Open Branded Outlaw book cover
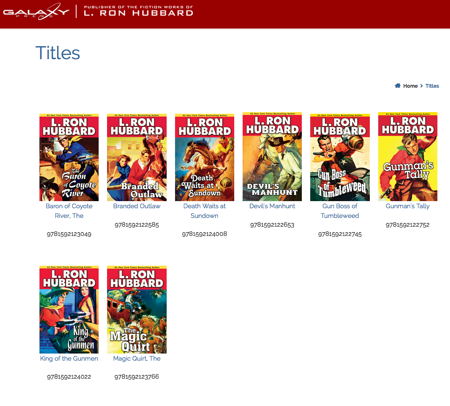This screenshot has height=406, width=450. coord(136,157)
